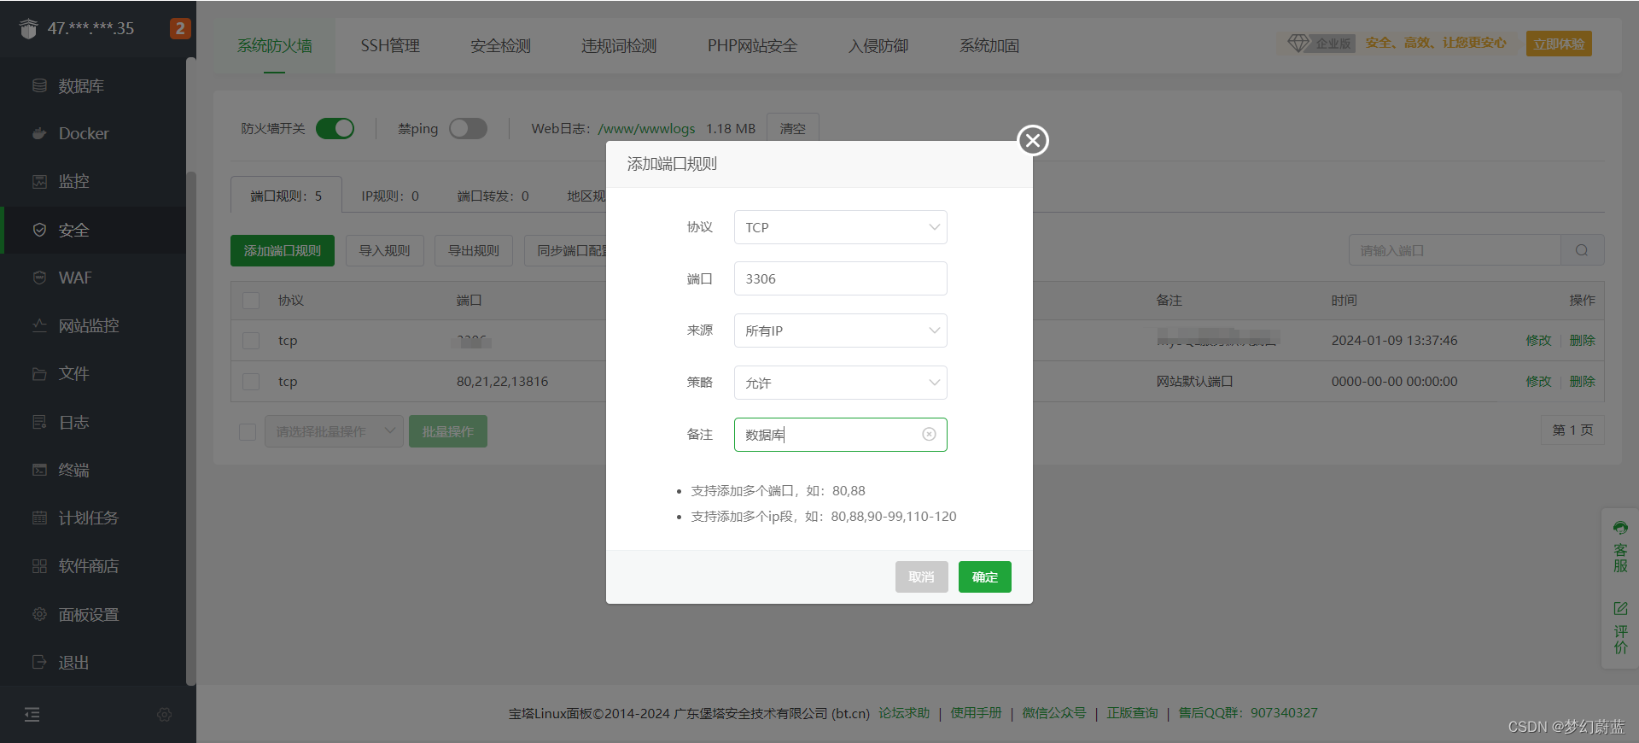The image size is (1639, 743).
Task: Click the monitoring icon in sidebar
Action: (x=39, y=181)
